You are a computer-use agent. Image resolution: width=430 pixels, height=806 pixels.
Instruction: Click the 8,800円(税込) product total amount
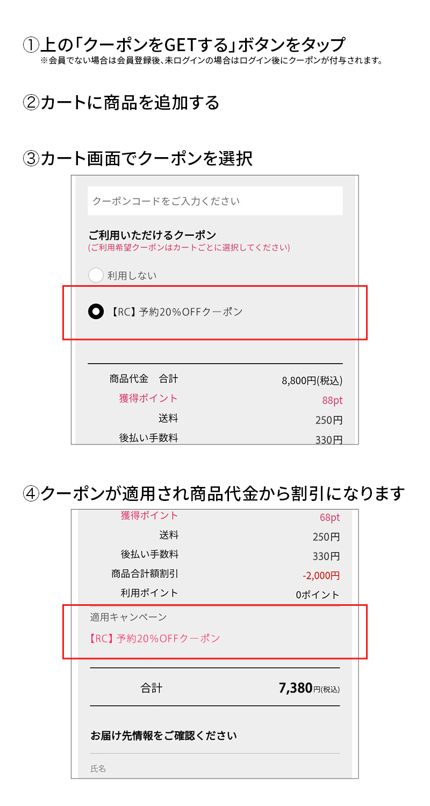(312, 381)
